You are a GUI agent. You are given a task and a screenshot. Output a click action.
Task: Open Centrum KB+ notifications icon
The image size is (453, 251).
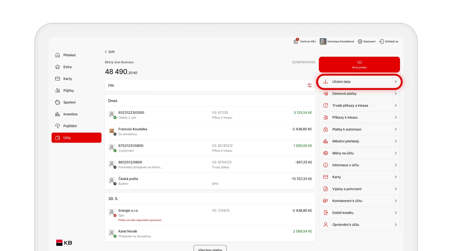click(x=296, y=41)
